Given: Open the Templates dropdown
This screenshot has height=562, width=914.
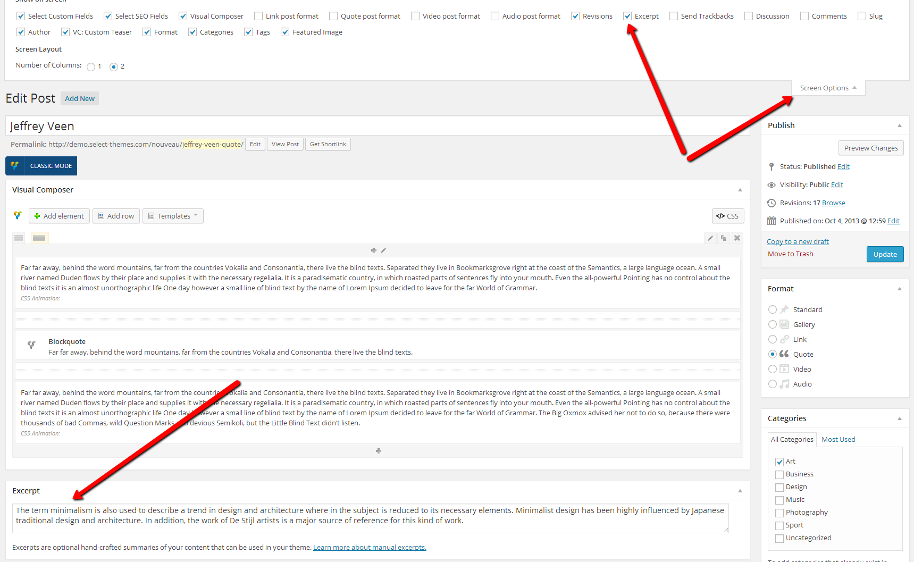Looking at the screenshot, I should click(173, 216).
